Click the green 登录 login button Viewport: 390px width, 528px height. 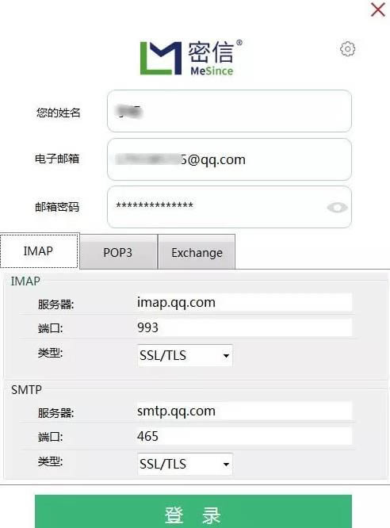(x=193, y=511)
